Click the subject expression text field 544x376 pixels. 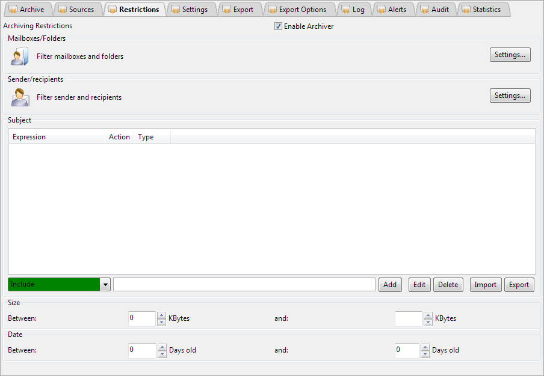(x=244, y=285)
